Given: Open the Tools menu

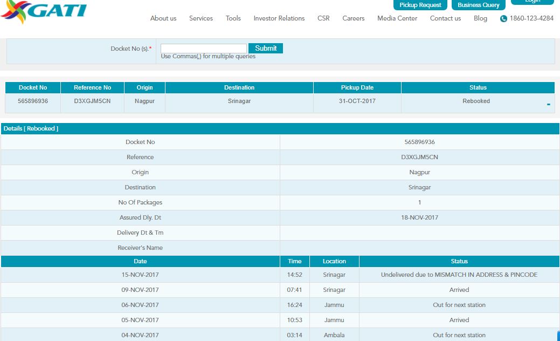Looking at the screenshot, I should (x=233, y=18).
